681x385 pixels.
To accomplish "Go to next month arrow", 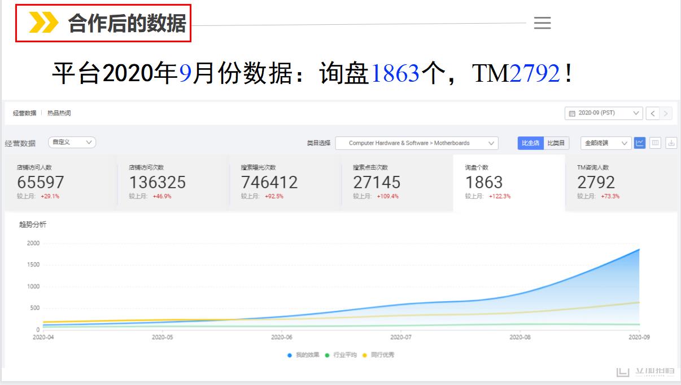I will click(666, 113).
